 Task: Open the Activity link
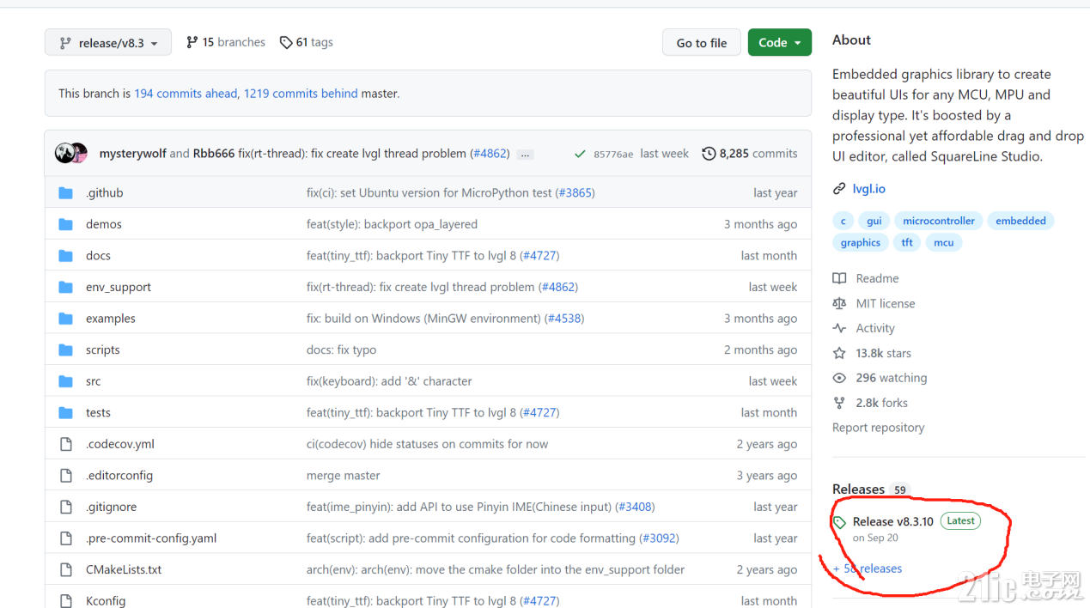(x=875, y=329)
